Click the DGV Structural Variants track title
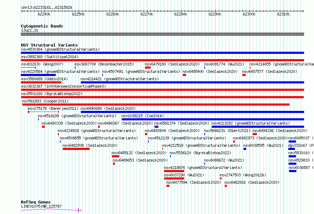The image size is (314, 214). coord(49,45)
